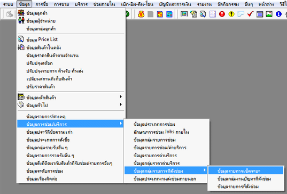Click the money bag toolbar icon
287x194 pixels.
[x=141, y=14]
